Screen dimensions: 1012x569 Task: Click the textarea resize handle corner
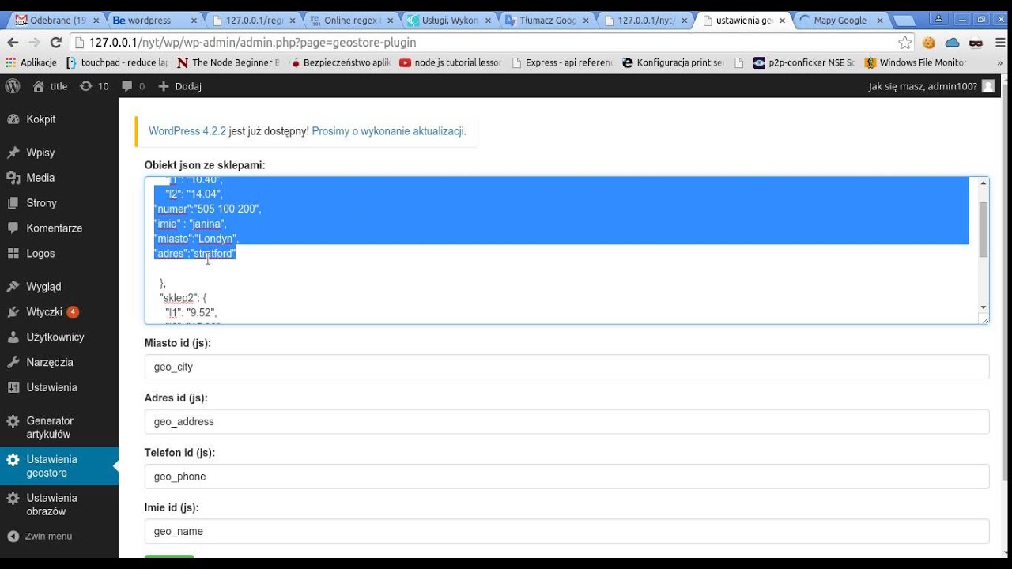(984, 318)
